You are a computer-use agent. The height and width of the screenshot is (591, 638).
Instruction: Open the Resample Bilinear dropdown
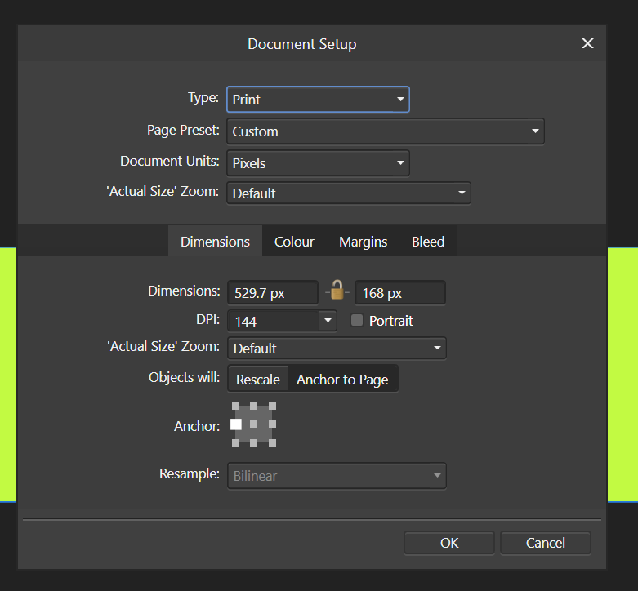(337, 476)
